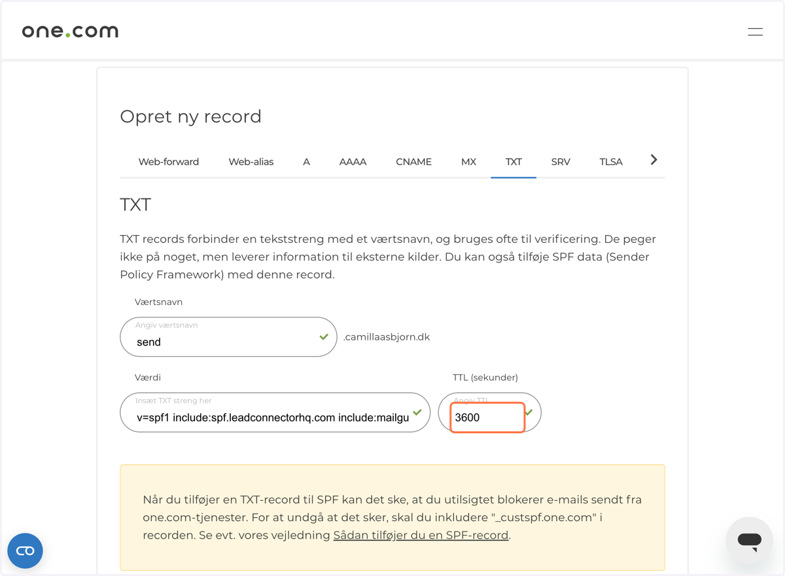The height and width of the screenshot is (576, 785).
Task: Click the green checkmark in the value field
Action: coord(417,412)
